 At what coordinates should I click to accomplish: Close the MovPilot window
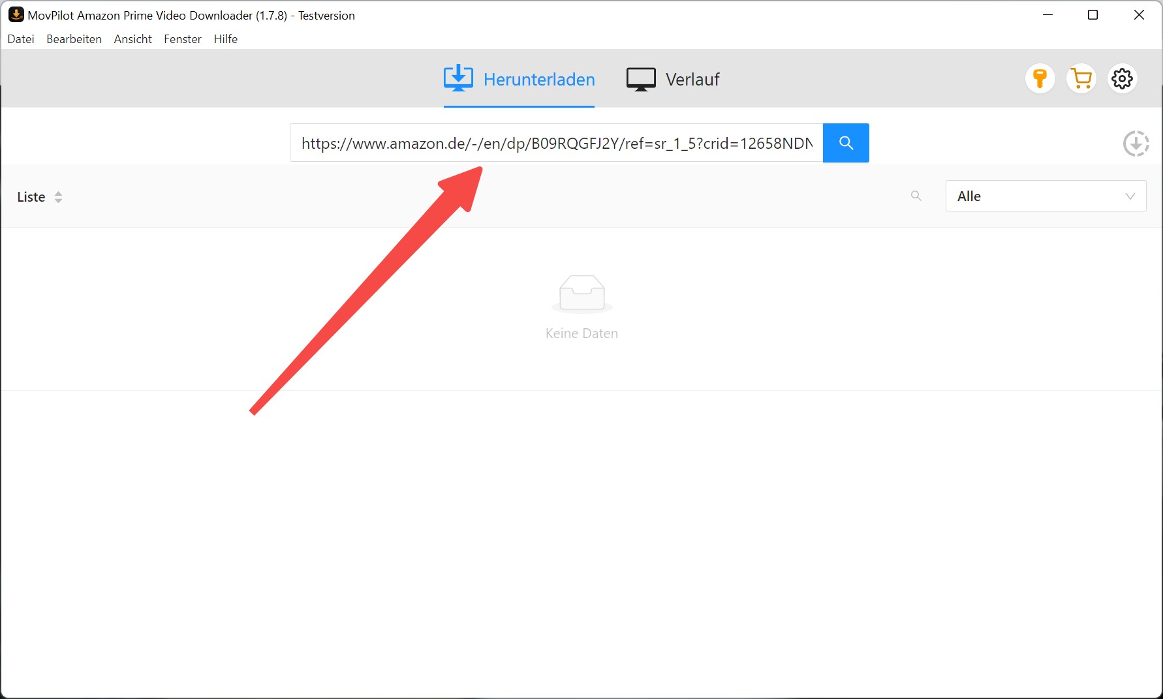point(1140,15)
